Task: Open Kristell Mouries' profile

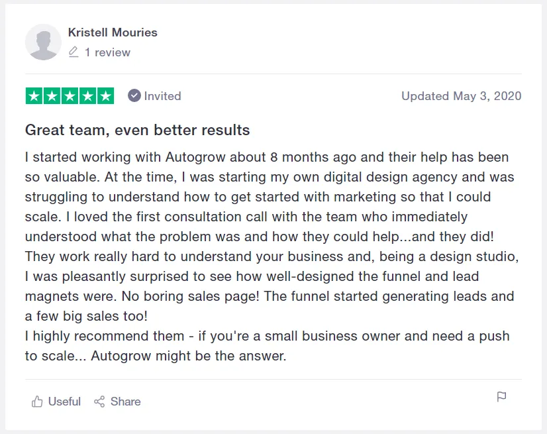Action: click(113, 32)
